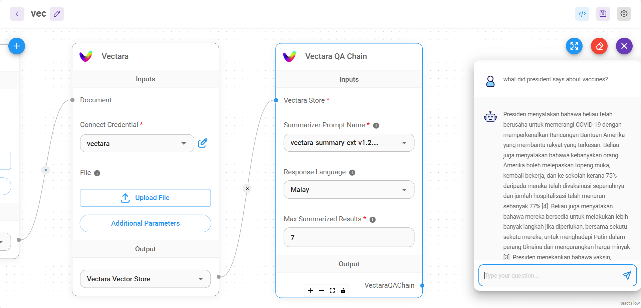641x308 pixels.
Task: Edit the vectara credential
Action: pyautogui.click(x=203, y=143)
